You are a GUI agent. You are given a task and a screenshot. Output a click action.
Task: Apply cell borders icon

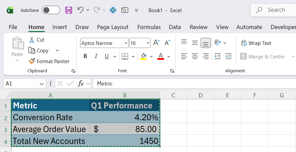(125, 56)
